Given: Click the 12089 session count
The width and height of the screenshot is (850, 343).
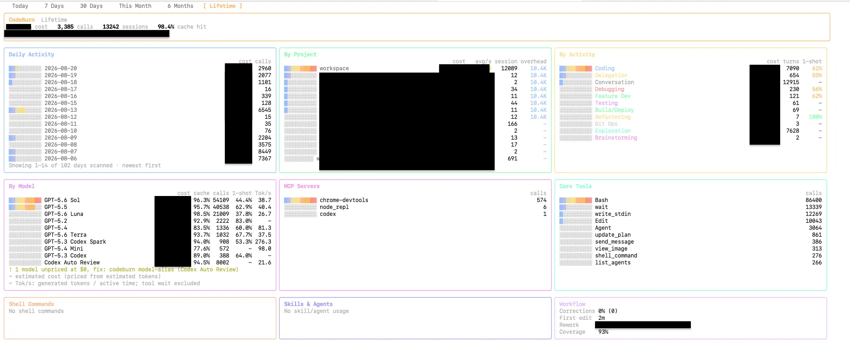Looking at the screenshot, I should [x=509, y=68].
